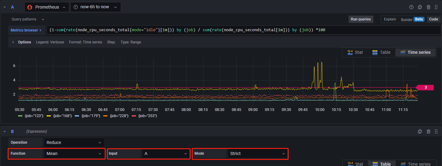Click the Legend: Verbose text
The image size is (442, 166).
pos(50,42)
